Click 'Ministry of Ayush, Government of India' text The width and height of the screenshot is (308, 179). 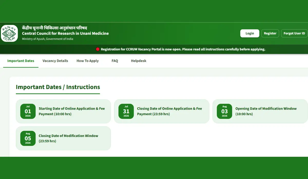(47, 39)
